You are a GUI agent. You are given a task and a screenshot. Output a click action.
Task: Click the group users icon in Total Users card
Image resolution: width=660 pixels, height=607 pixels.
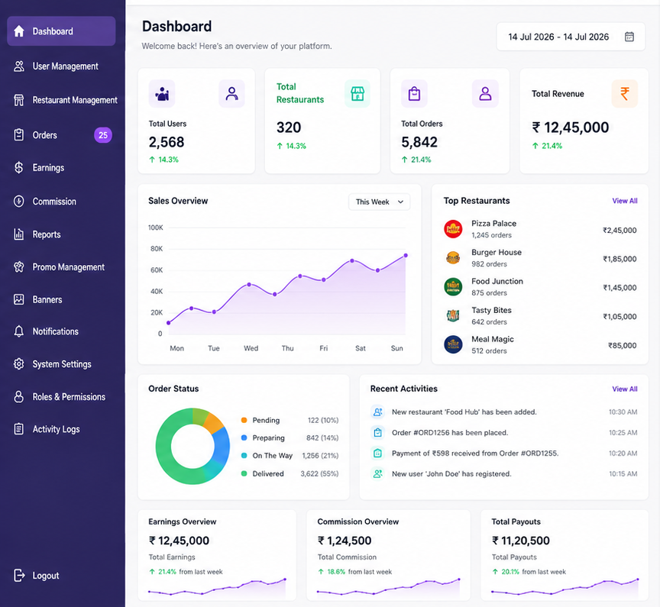(x=162, y=93)
